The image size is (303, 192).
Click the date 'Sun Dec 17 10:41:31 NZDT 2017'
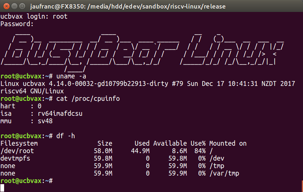pos(241,84)
